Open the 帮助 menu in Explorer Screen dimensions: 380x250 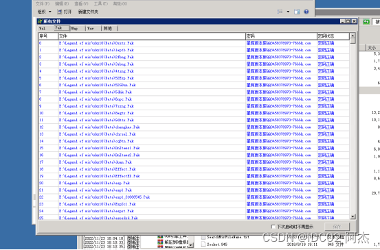coord(120,3)
